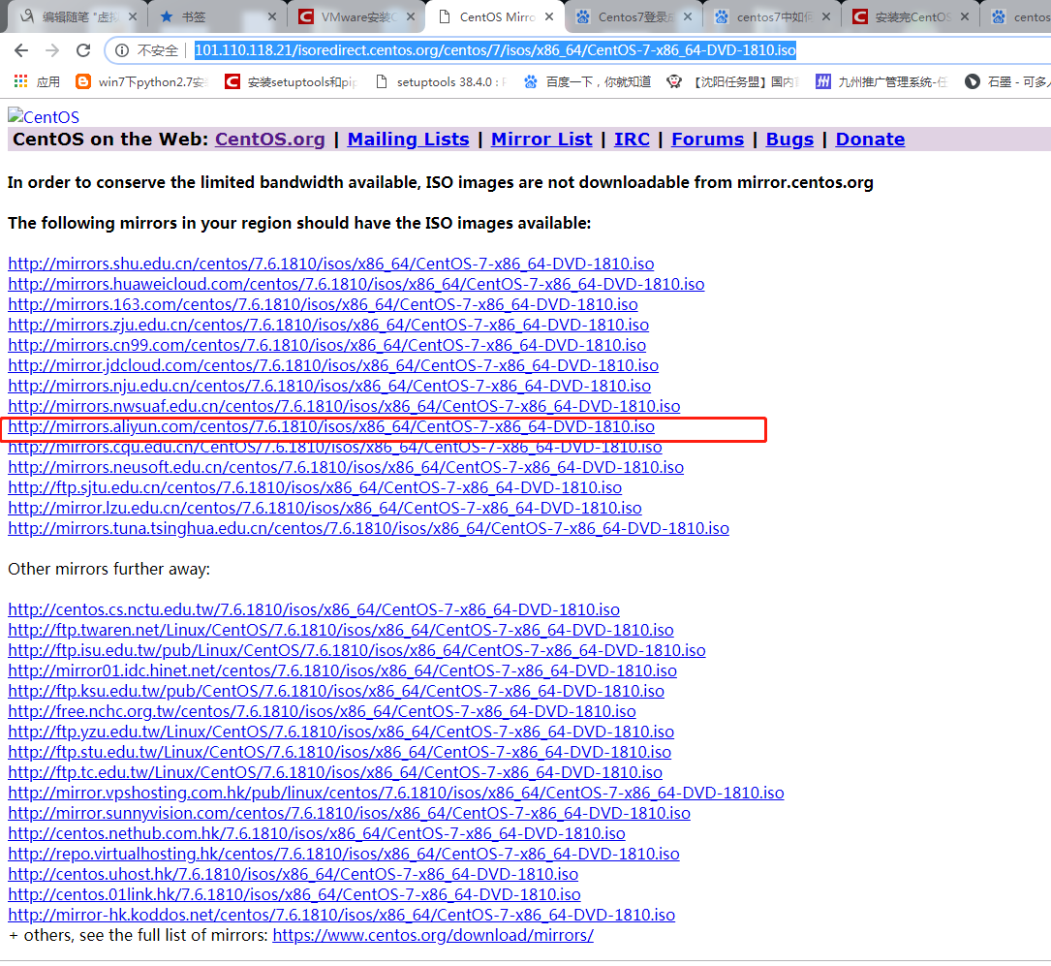Download from mirror01.idc.hinet.net link
The width and height of the screenshot is (1051, 966).
(x=343, y=670)
